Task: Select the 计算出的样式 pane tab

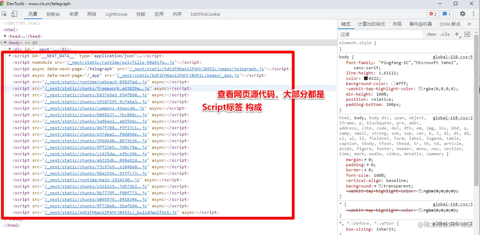Action: [372, 24]
